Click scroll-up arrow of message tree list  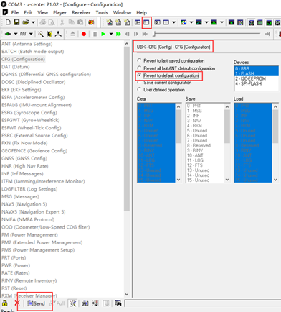coord(127,44)
